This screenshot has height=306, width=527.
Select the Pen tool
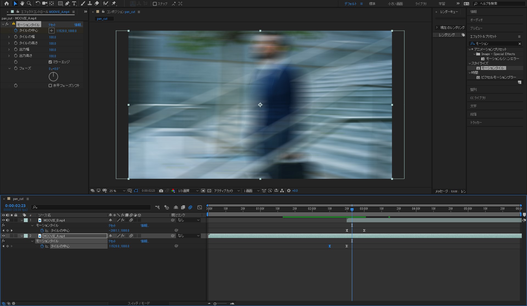[67, 4]
